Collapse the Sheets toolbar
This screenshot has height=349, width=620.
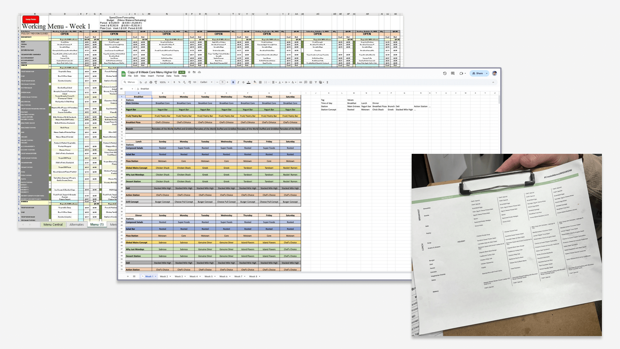pos(493,82)
